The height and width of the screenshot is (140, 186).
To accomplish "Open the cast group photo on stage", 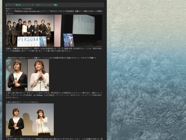I will (x=30, y=31).
